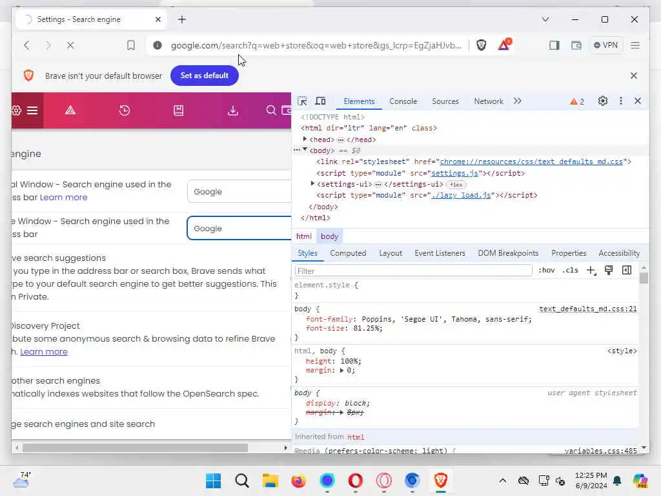This screenshot has height=496, width=661.
Task: Toggle computed styles sidebar icon
Action: 627,271
